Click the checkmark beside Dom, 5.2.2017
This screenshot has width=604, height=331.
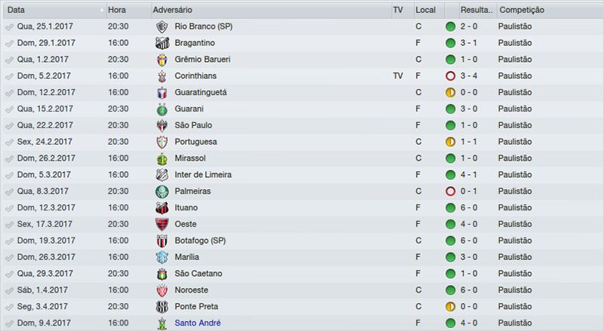tap(9, 76)
